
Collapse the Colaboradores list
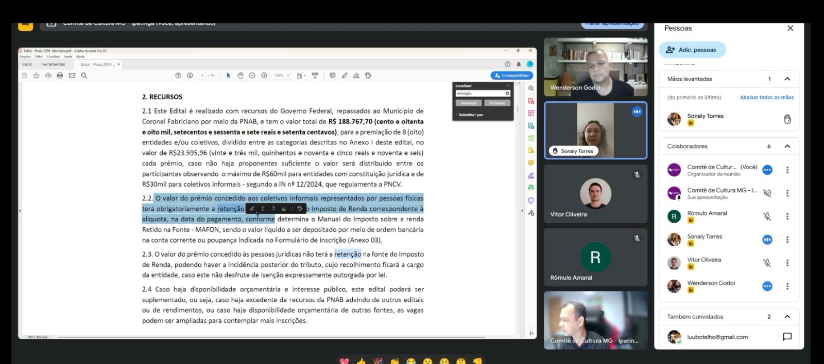(787, 147)
